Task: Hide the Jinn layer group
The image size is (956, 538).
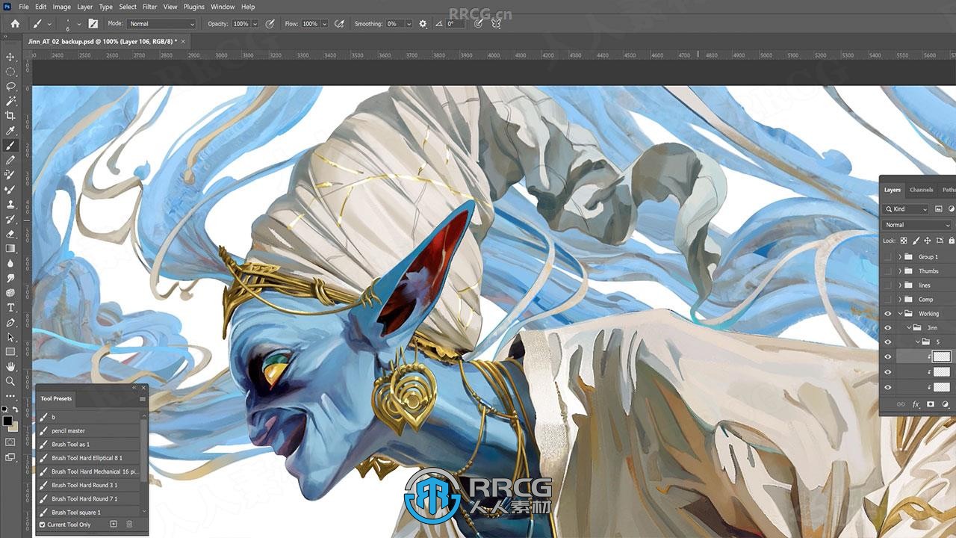Action: (887, 328)
